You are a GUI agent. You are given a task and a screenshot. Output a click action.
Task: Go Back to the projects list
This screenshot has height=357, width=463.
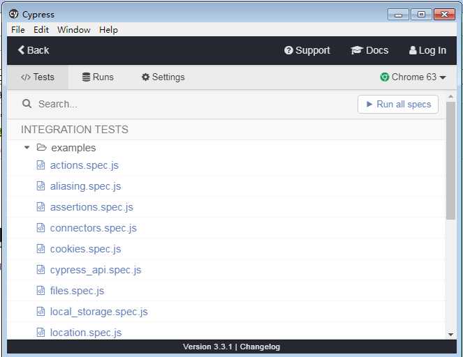pos(34,50)
